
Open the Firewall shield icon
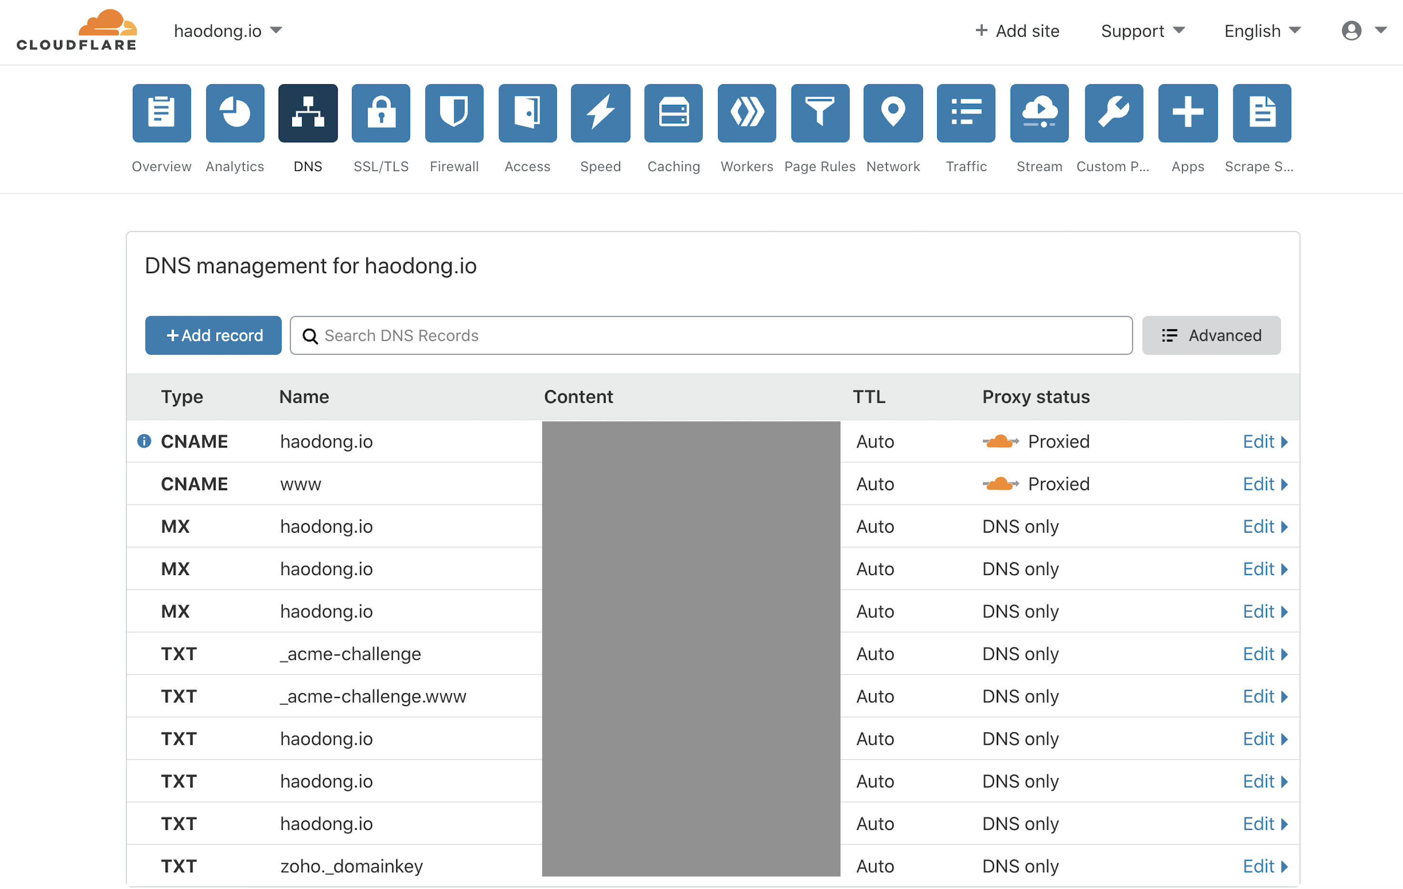[x=454, y=113]
